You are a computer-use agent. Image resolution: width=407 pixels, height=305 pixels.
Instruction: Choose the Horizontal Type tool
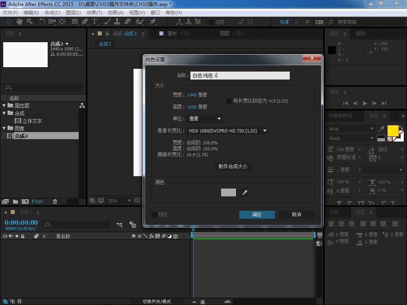pos(95,22)
